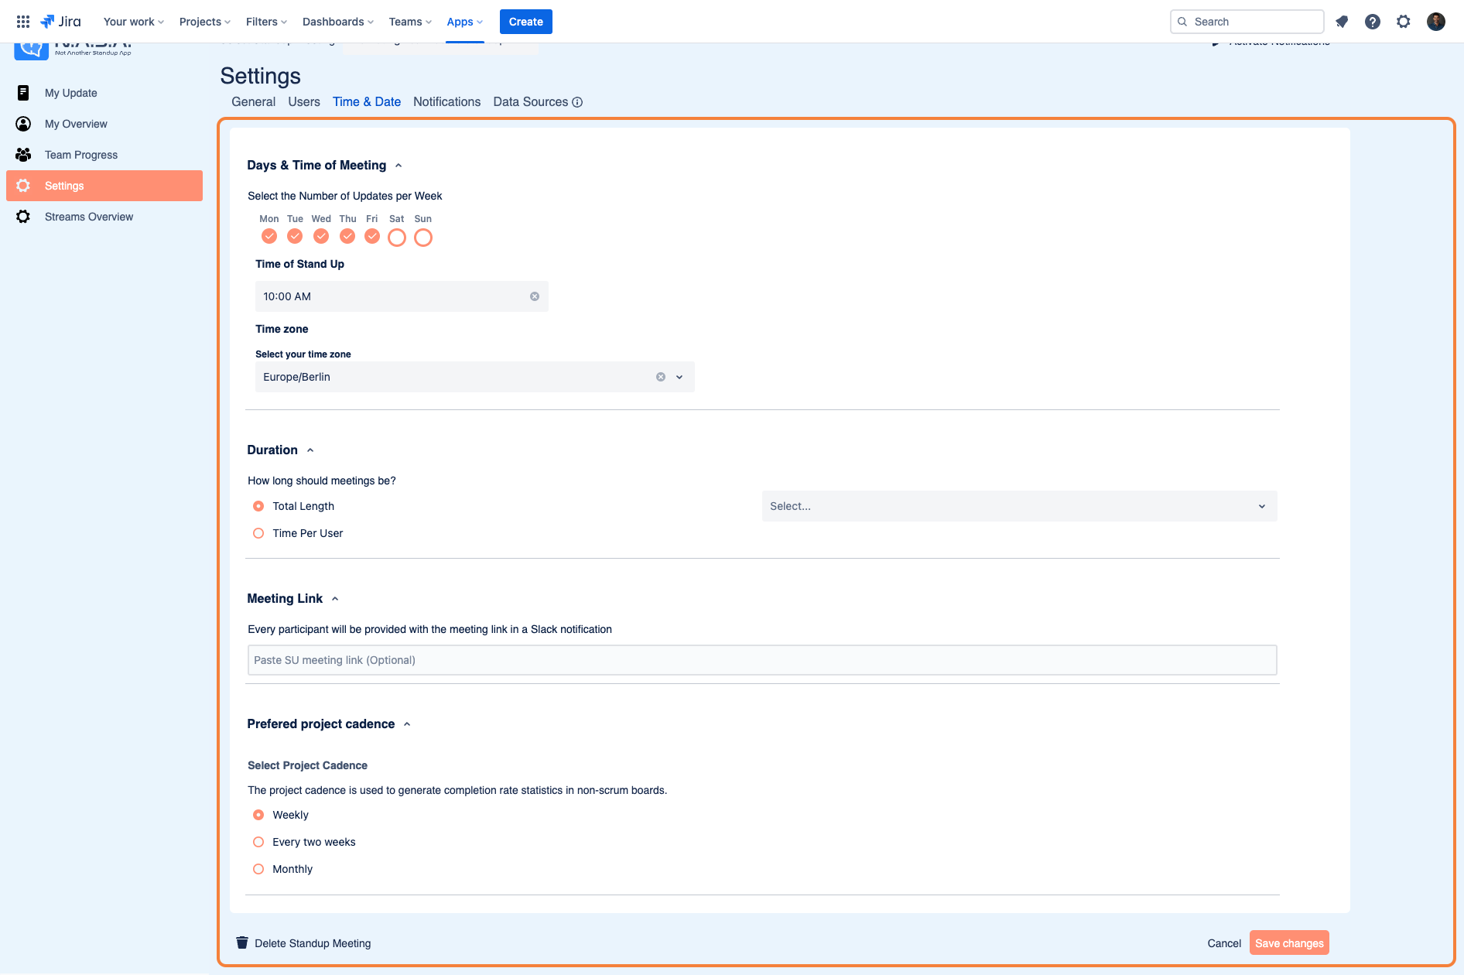Clear the Europe/Berlin time zone selection
Viewport: 1464px width, 975px height.
(661, 377)
